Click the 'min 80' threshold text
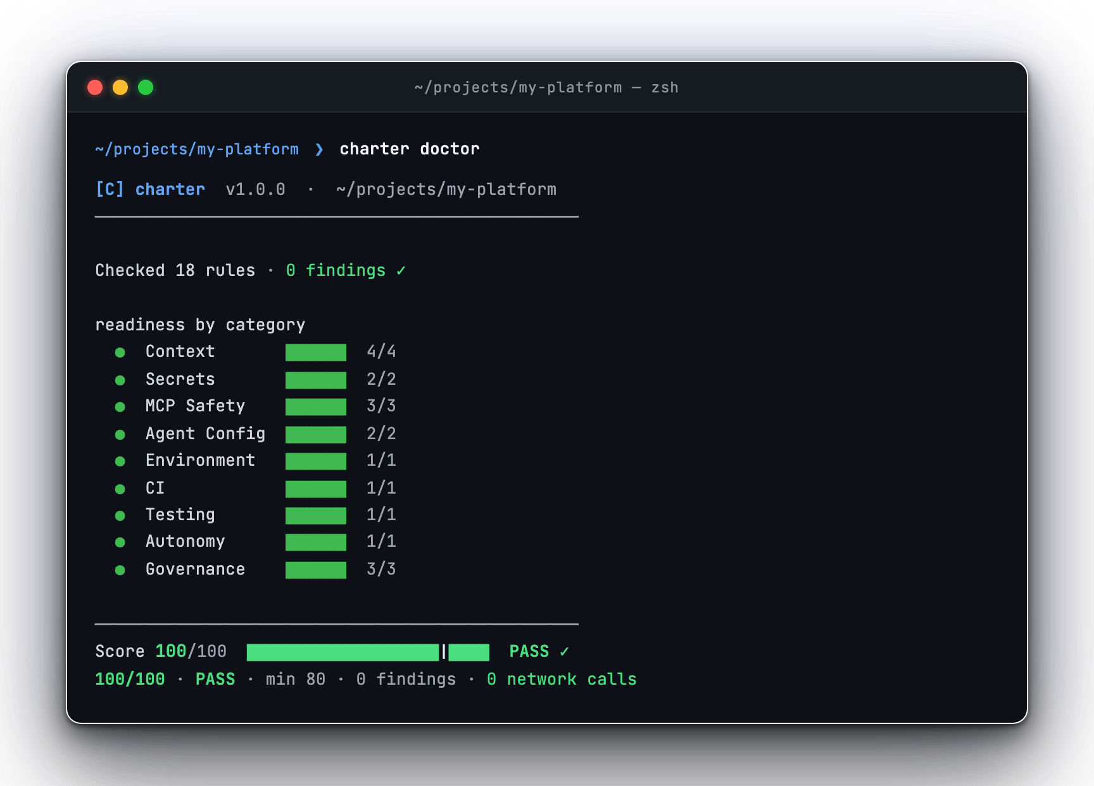 [296, 679]
